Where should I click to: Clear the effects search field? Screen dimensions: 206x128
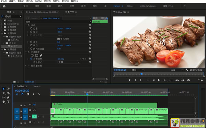[x=21, y=16]
